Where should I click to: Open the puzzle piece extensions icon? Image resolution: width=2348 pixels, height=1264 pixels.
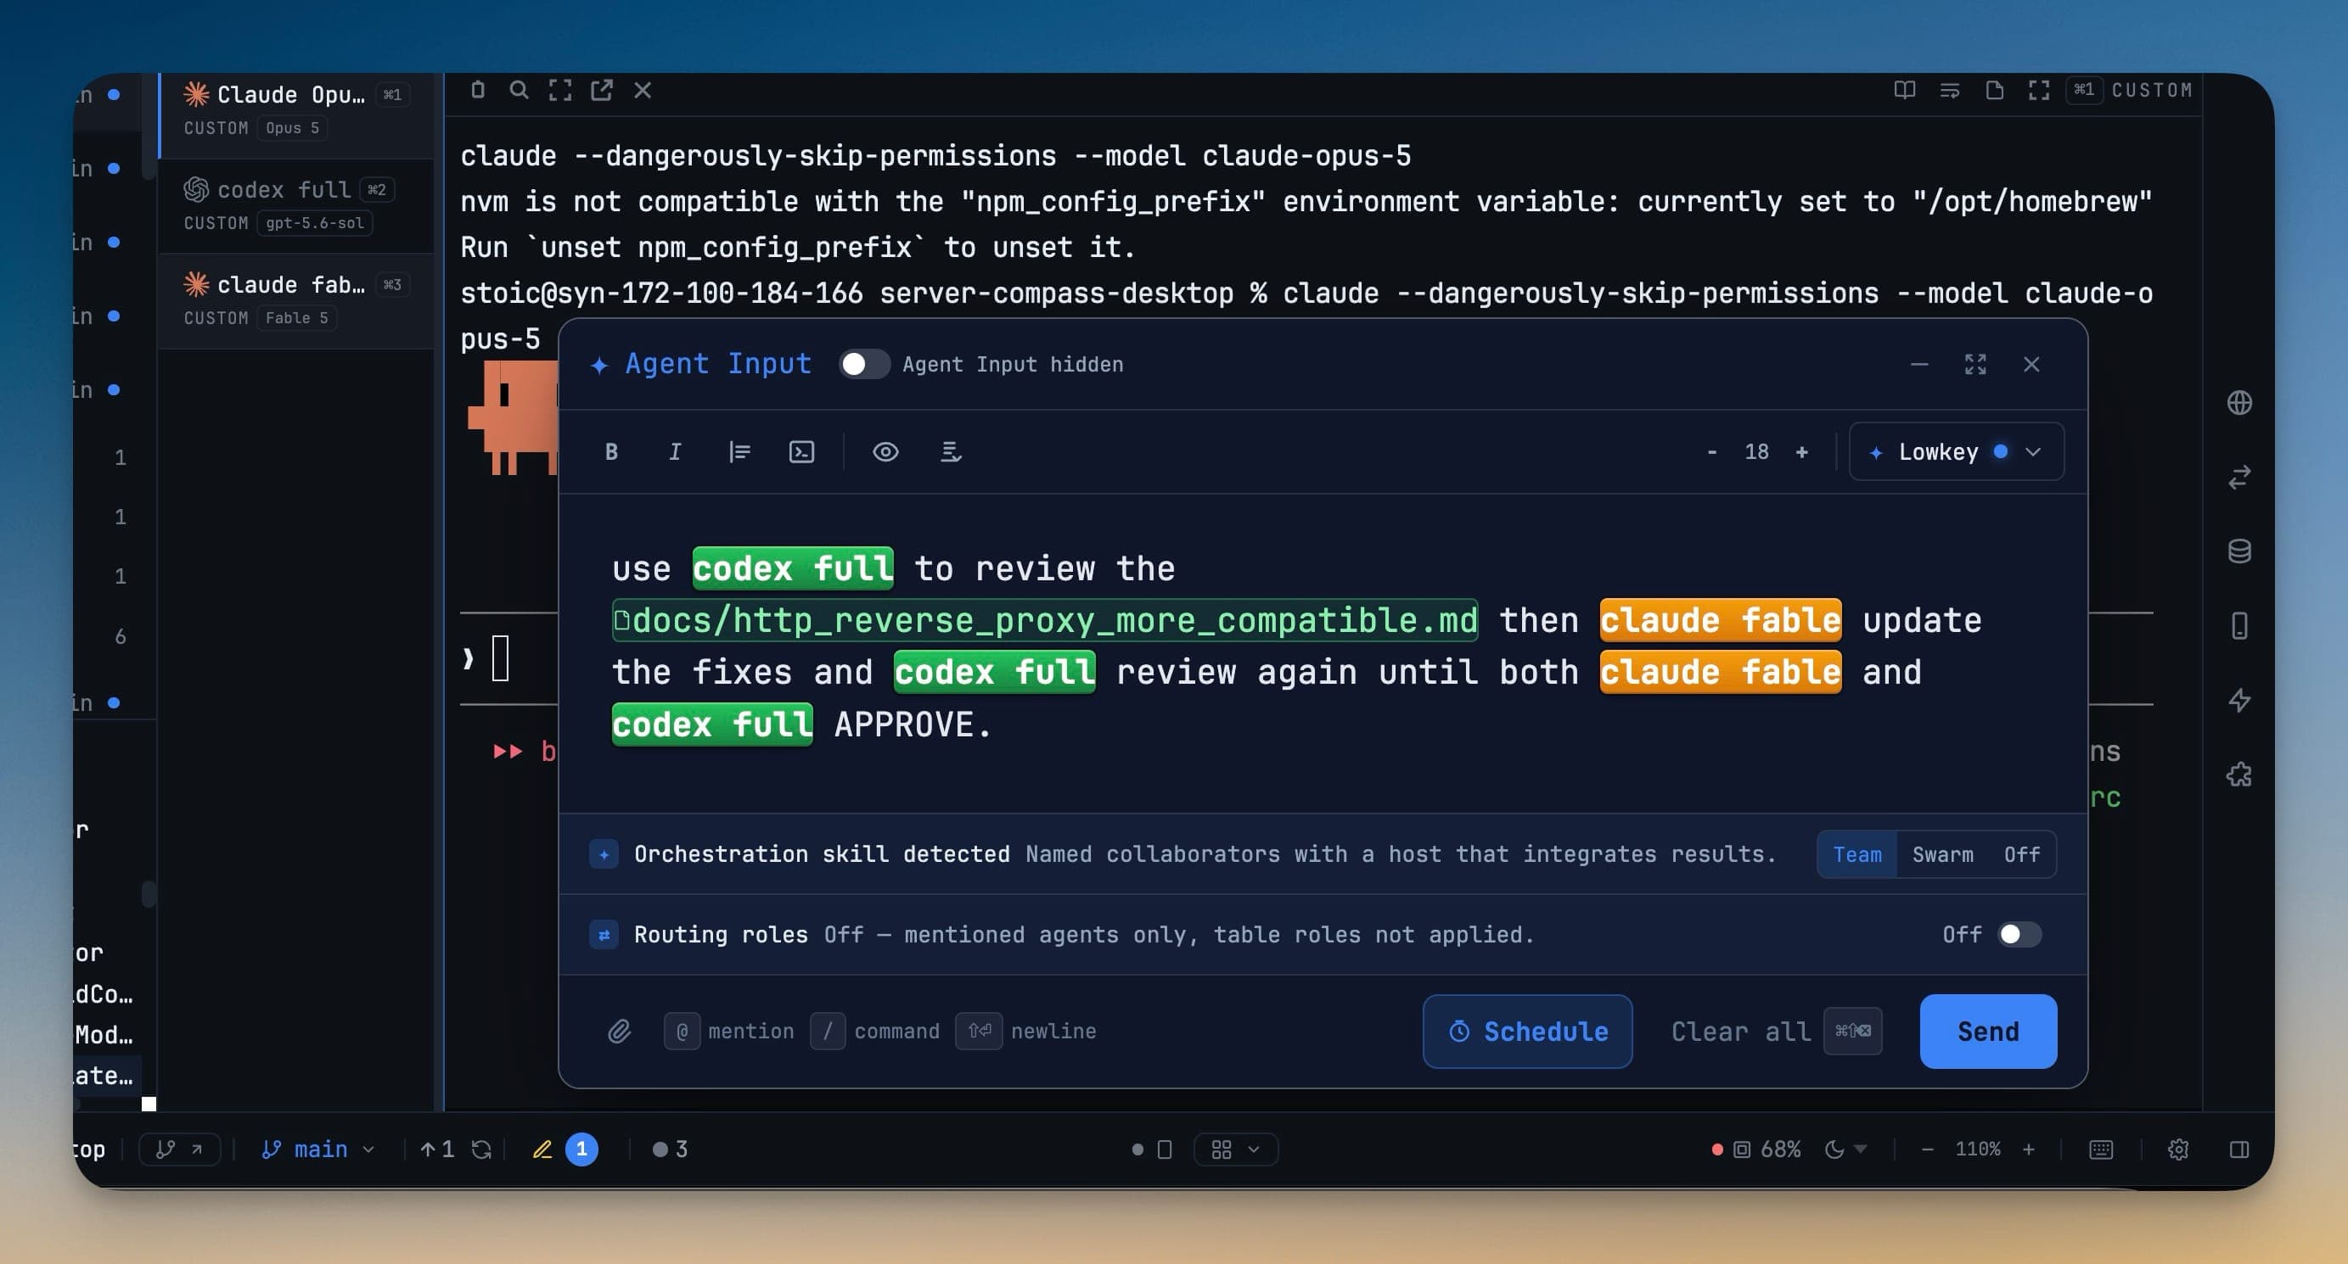[2238, 775]
